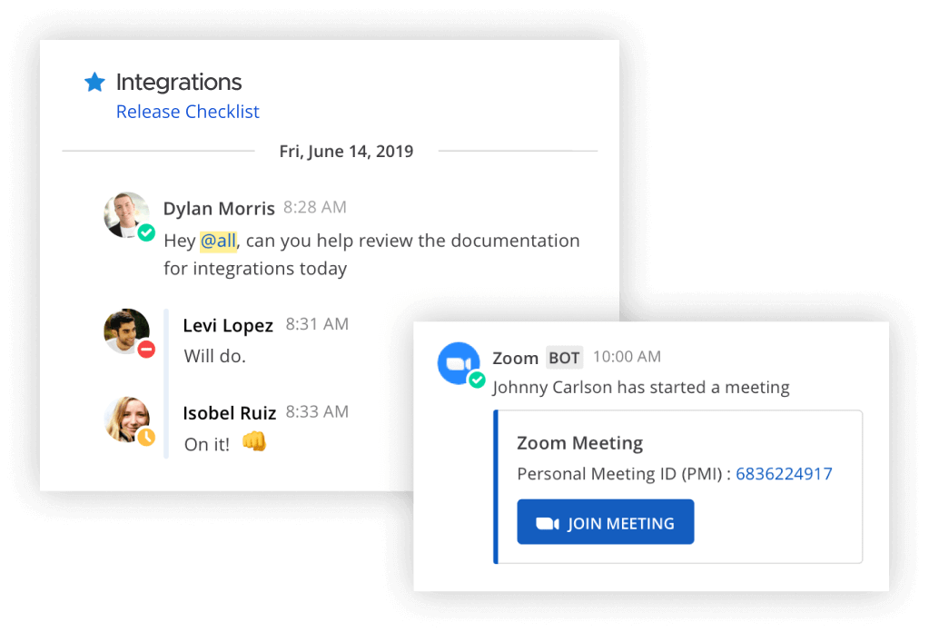Open the meeting ID link 6836224917

coord(784,474)
